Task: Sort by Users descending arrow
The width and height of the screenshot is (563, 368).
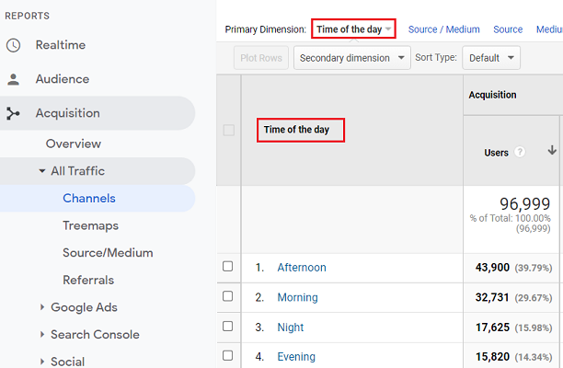Action: (x=552, y=151)
